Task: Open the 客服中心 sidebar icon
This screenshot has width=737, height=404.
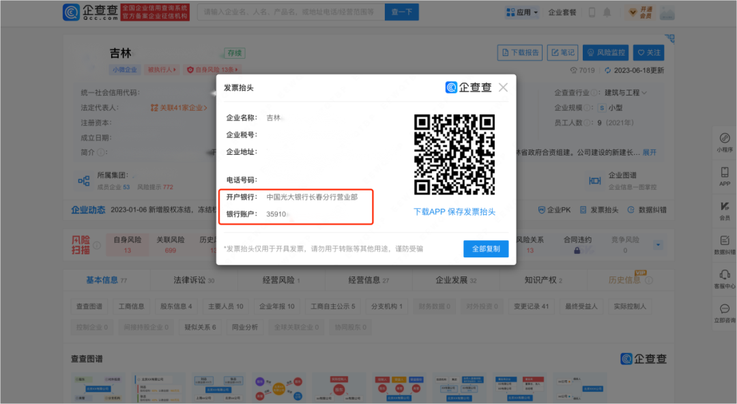Action: [724, 278]
